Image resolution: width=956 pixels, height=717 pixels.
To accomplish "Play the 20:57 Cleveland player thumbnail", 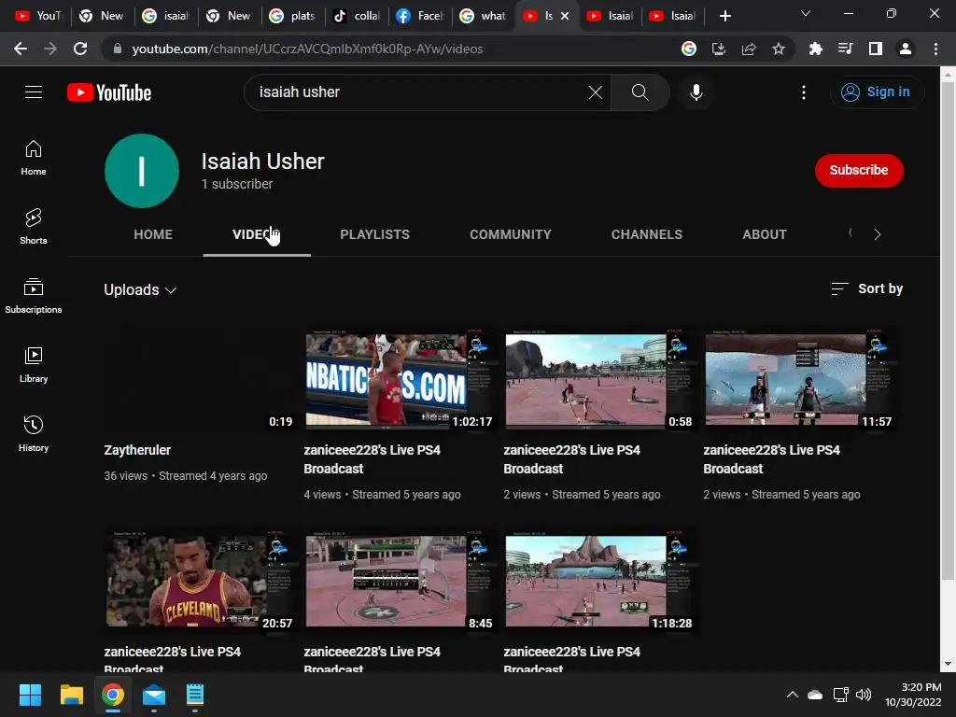I will pyautogui.click(x=200, y=581).
